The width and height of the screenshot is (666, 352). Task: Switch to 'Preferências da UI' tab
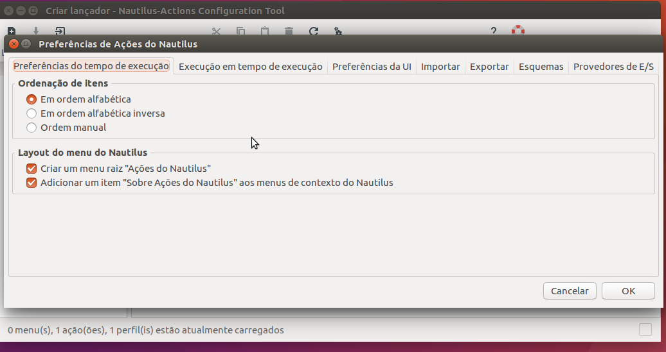pos(372,67)
